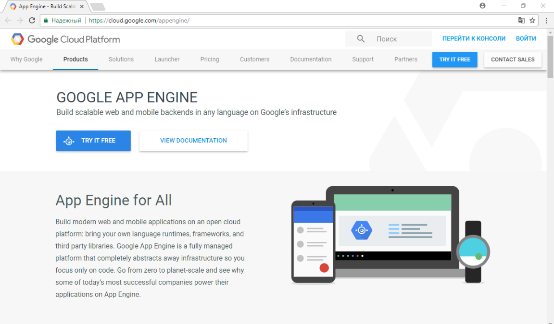Viewport: 554px width, 324px height.
Task: Click the scrollbar up arrow
Action: click(x=550, y=32)
